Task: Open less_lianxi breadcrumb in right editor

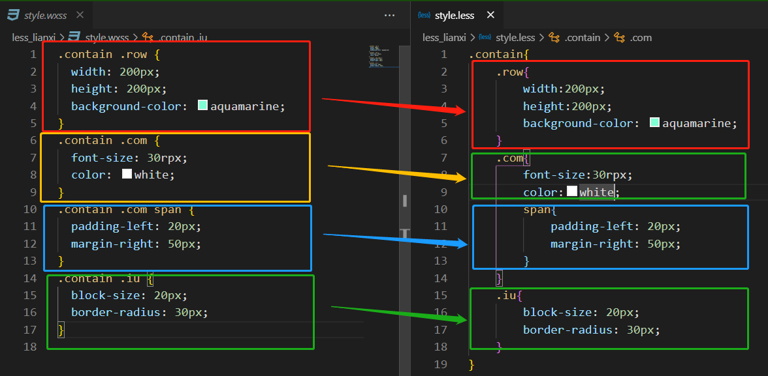Action: [x=445, y=38]
